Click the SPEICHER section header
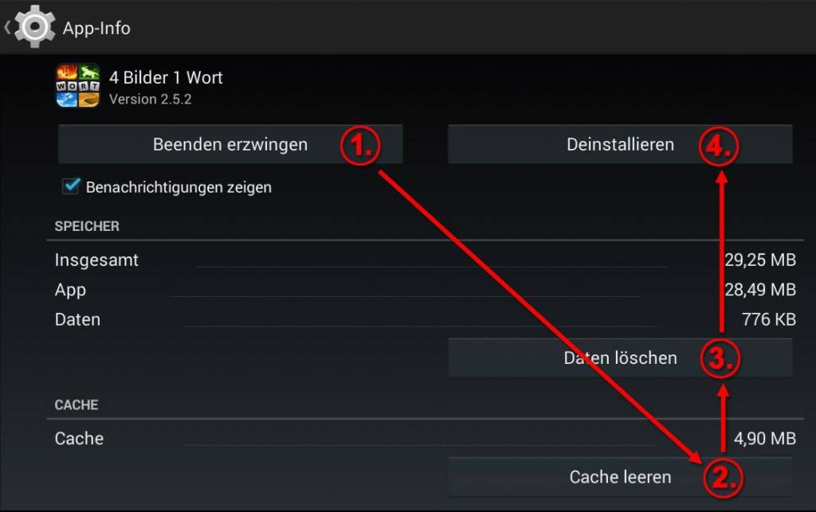Viewport: 816px width, 512px height. click(87, 226)
